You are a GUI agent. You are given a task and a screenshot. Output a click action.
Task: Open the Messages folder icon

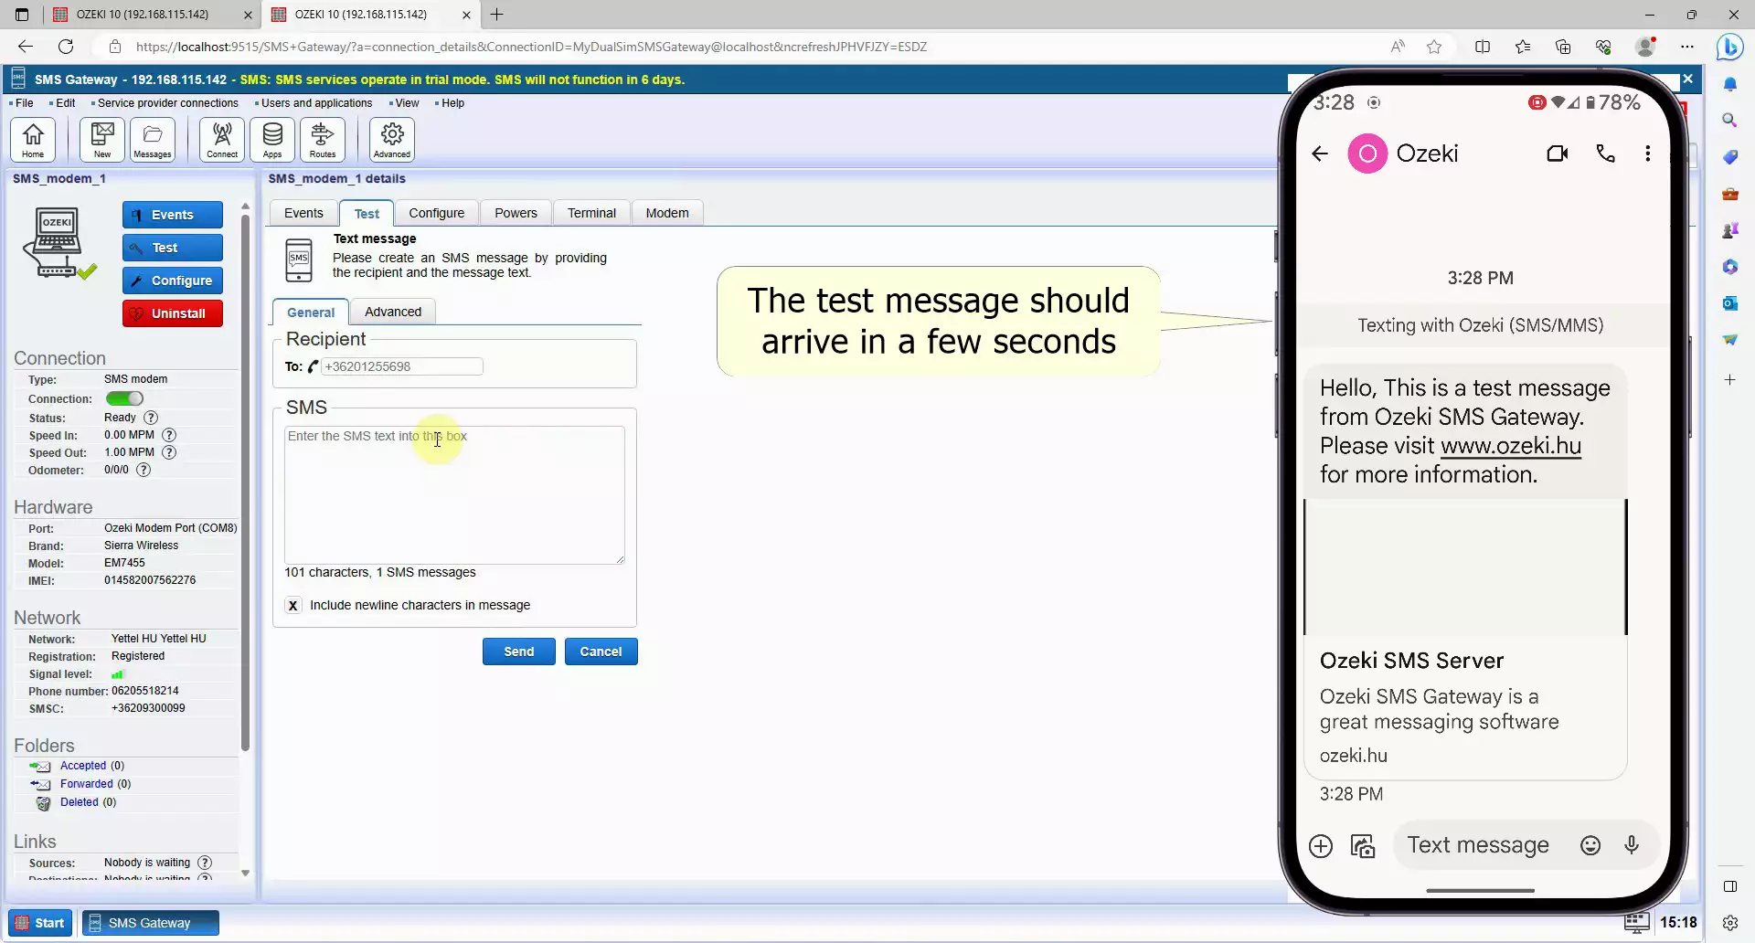click(153, 140)
